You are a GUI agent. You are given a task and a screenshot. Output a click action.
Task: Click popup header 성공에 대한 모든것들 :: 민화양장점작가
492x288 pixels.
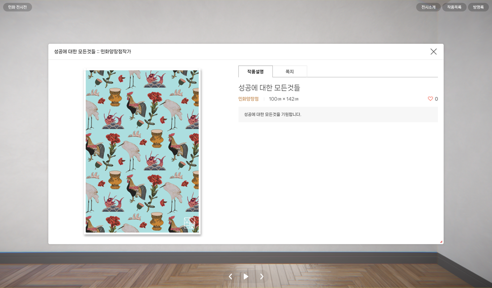click(93, 51)
